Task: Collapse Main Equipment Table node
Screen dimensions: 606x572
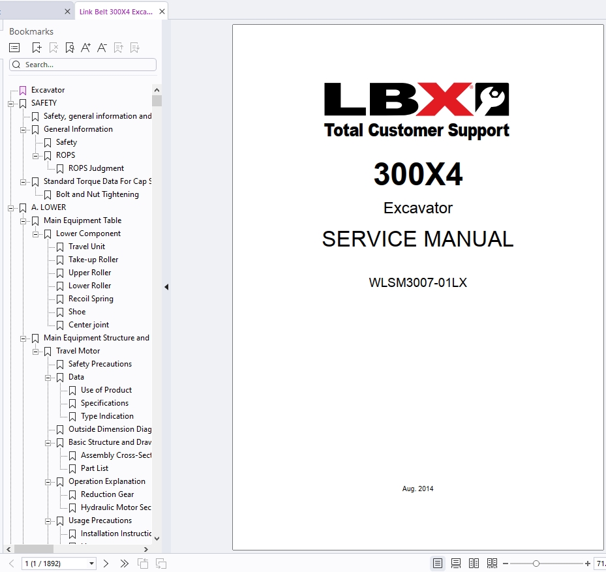Action: tap(23, 221)
